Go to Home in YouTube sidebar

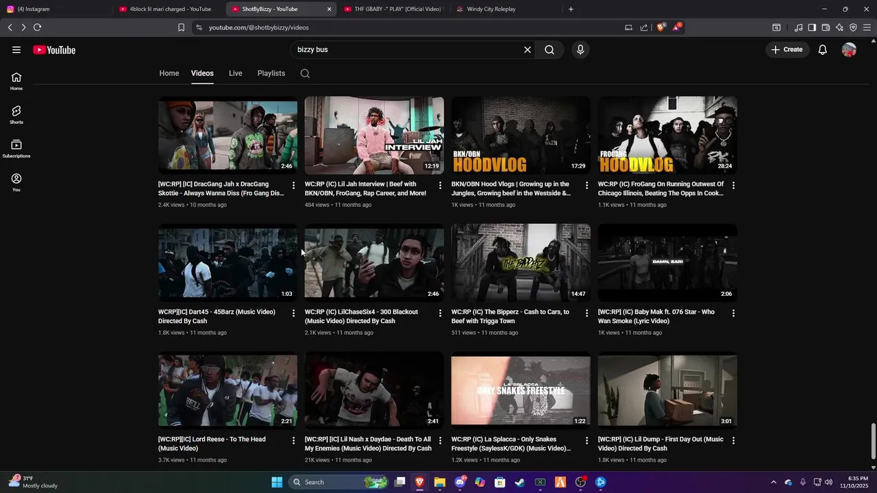point(16,81)
